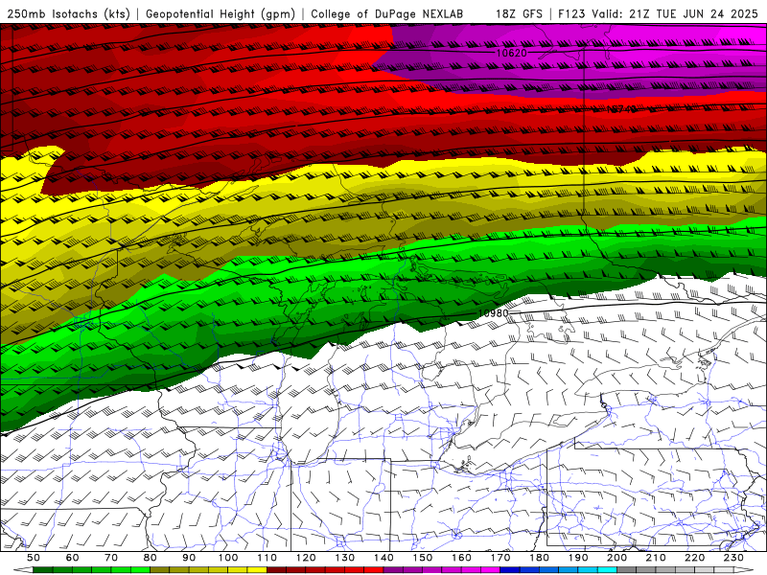This screenshot has width=767, height=575.
Task: Click the magenta swatch just before 170
Action: pyautogui.click(x=491, y=570)
